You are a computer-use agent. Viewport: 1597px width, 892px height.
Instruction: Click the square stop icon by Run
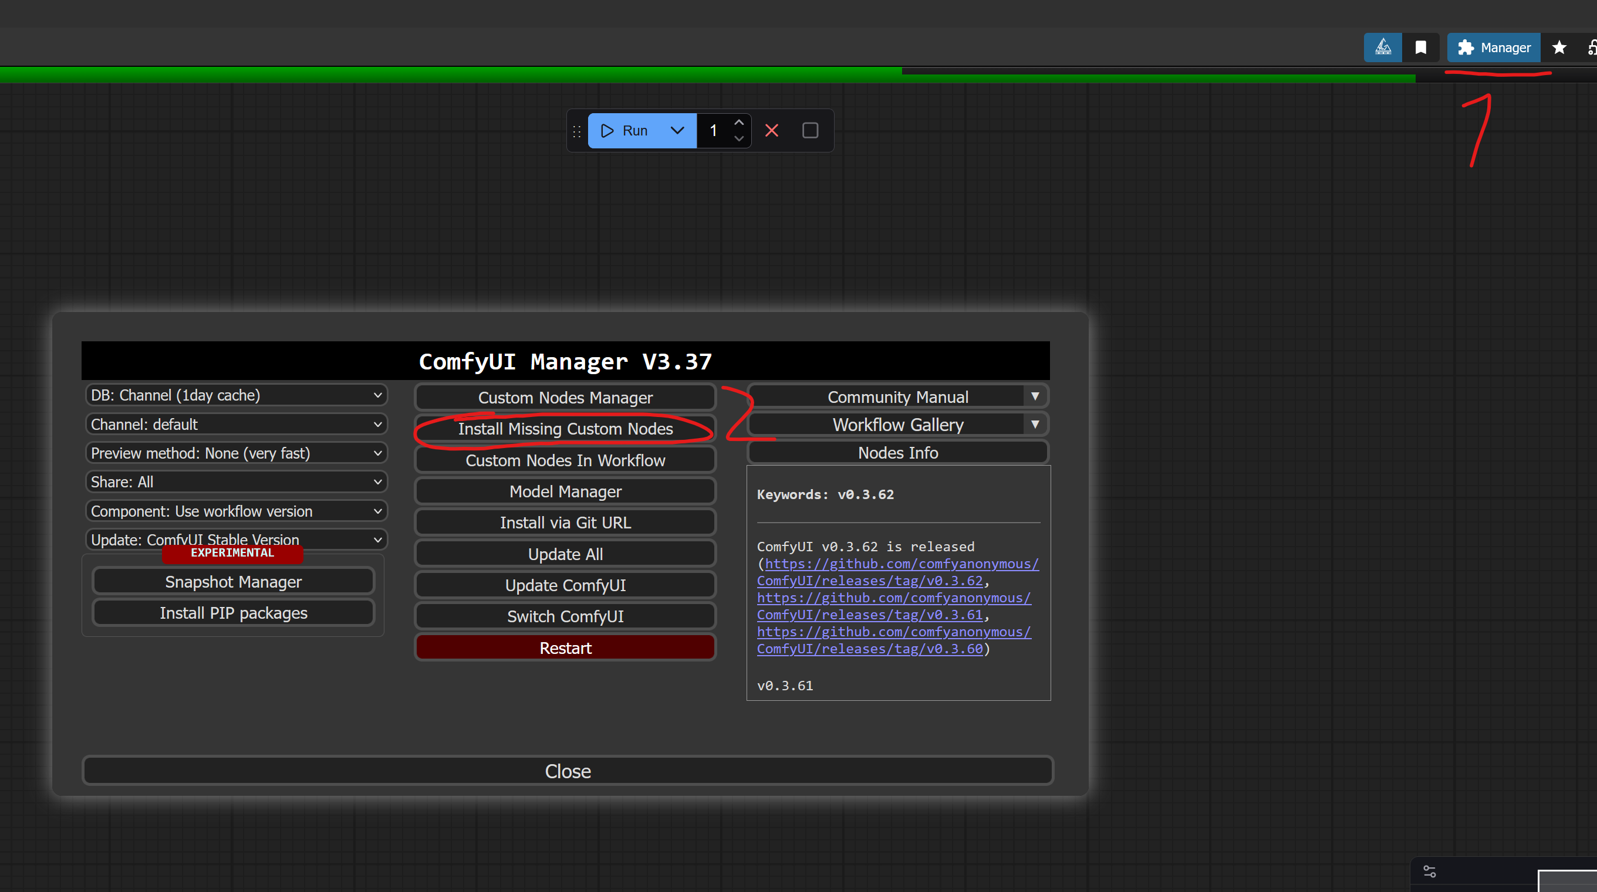tap(811, 131)
